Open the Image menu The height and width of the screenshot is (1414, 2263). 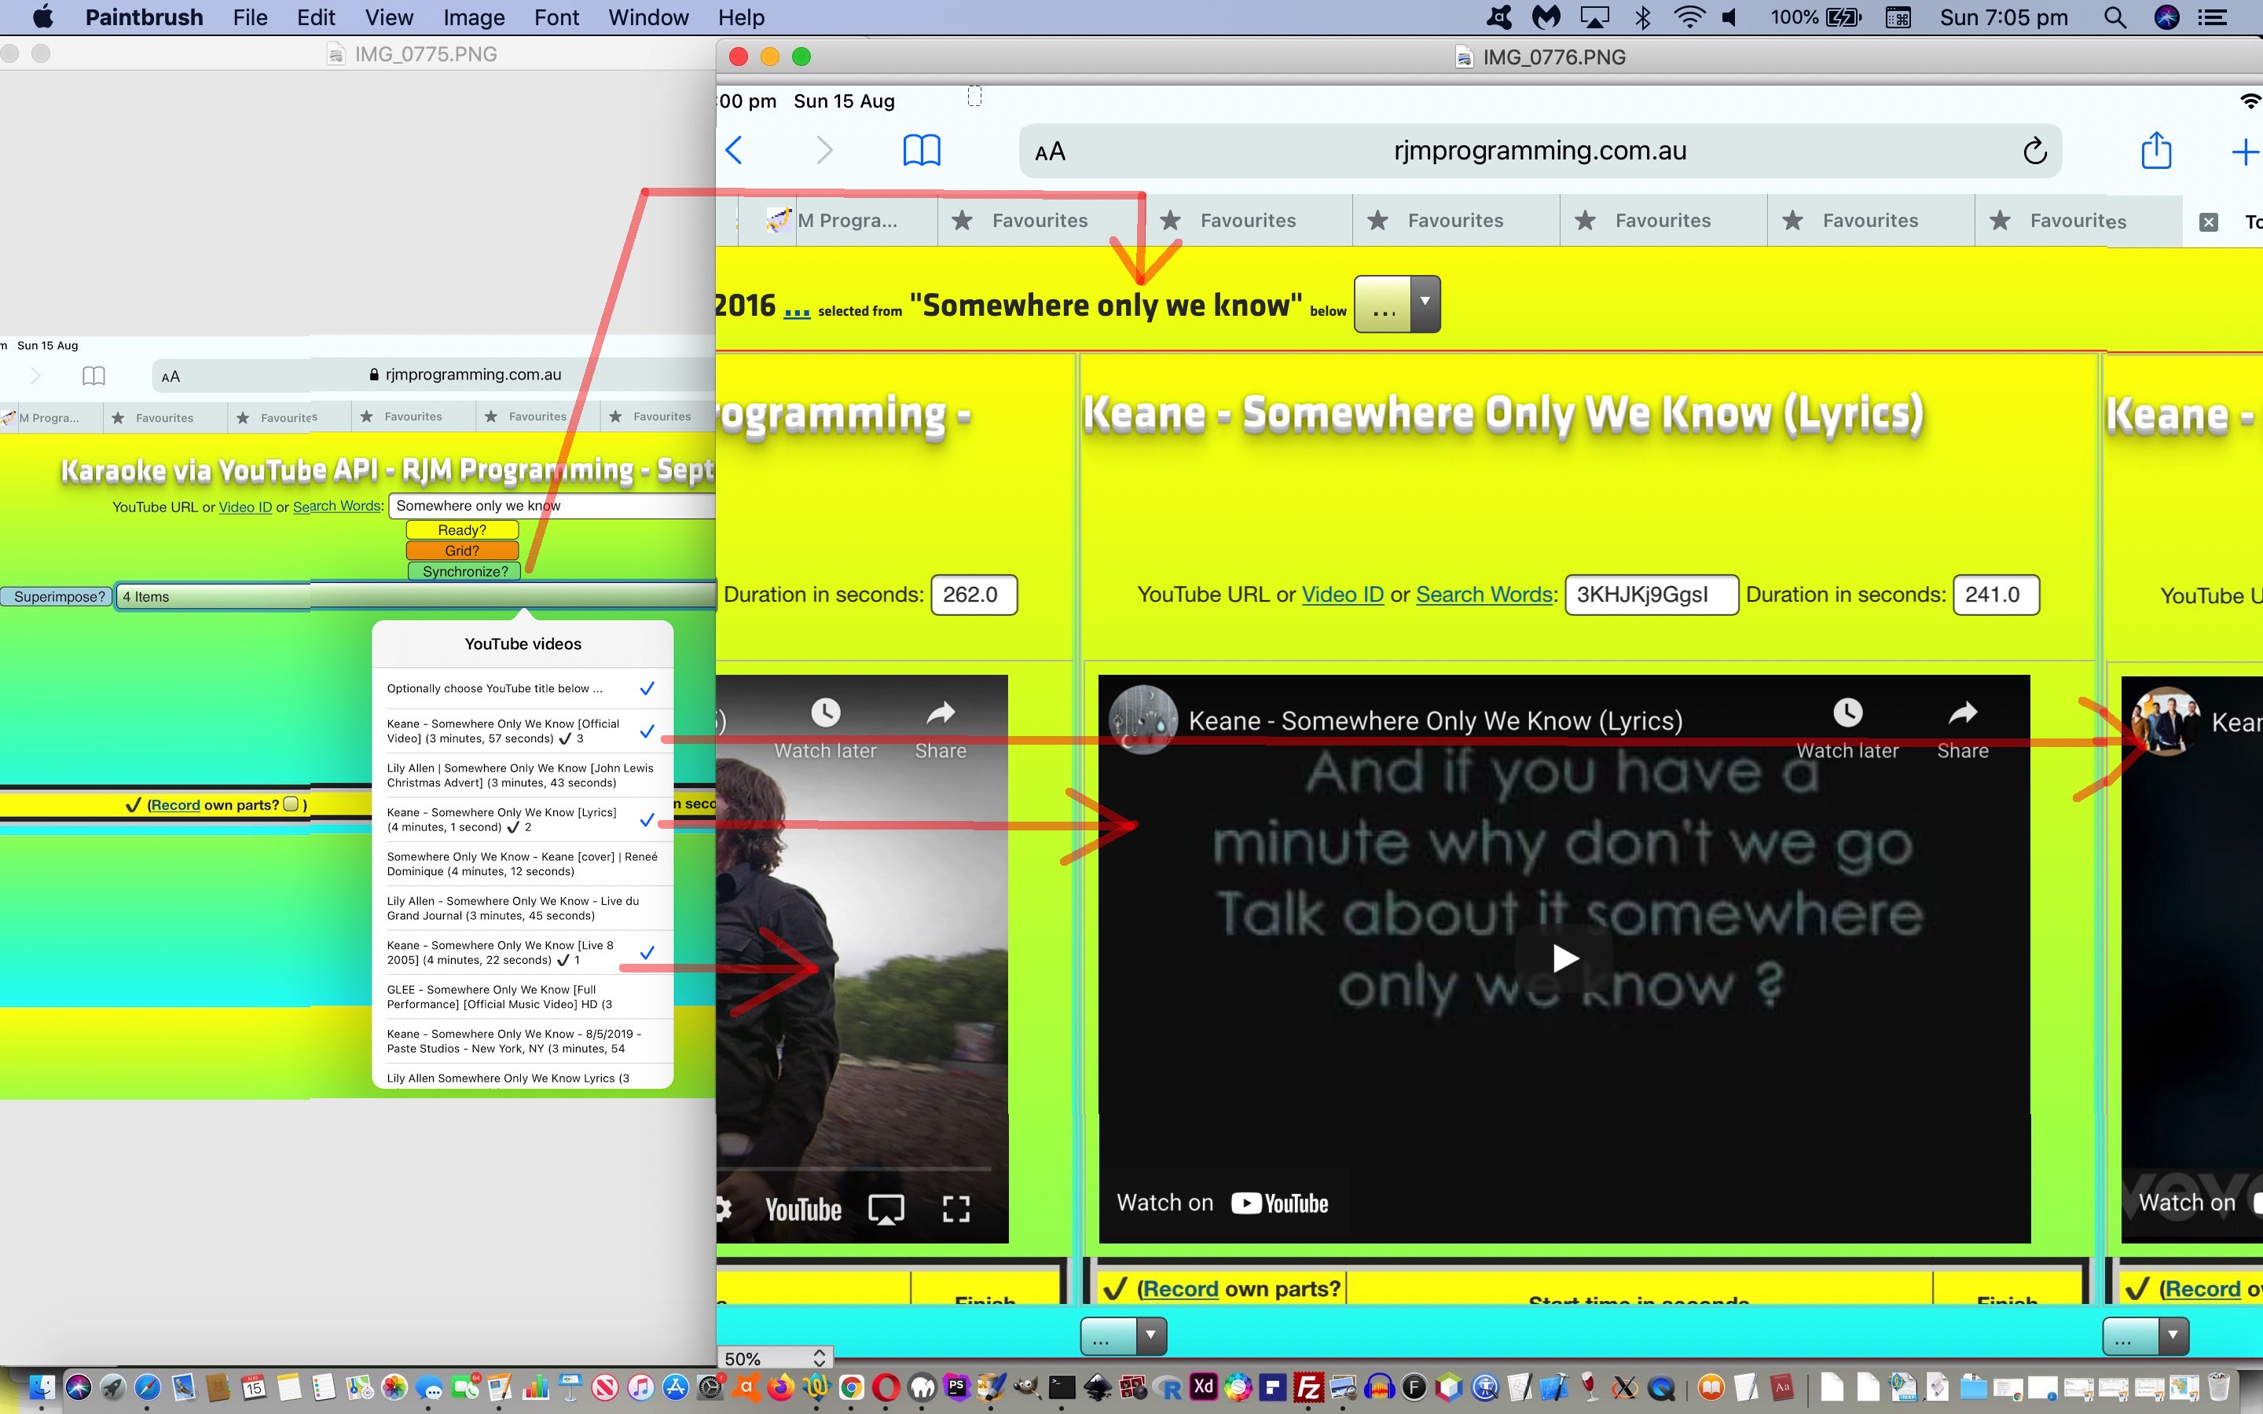[474, 18]
